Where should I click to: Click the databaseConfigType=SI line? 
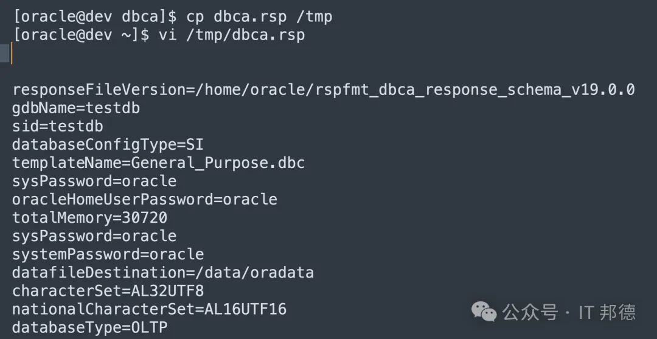[108, 145]
